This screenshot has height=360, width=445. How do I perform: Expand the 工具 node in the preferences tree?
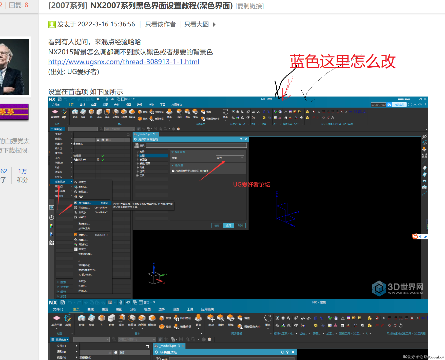(138, 175)
